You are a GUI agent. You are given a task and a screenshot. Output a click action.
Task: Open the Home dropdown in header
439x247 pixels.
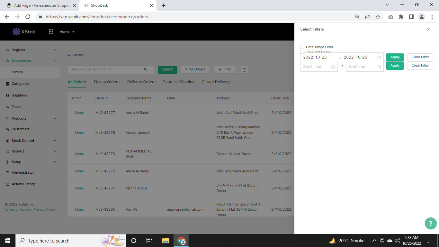(67, 32)
